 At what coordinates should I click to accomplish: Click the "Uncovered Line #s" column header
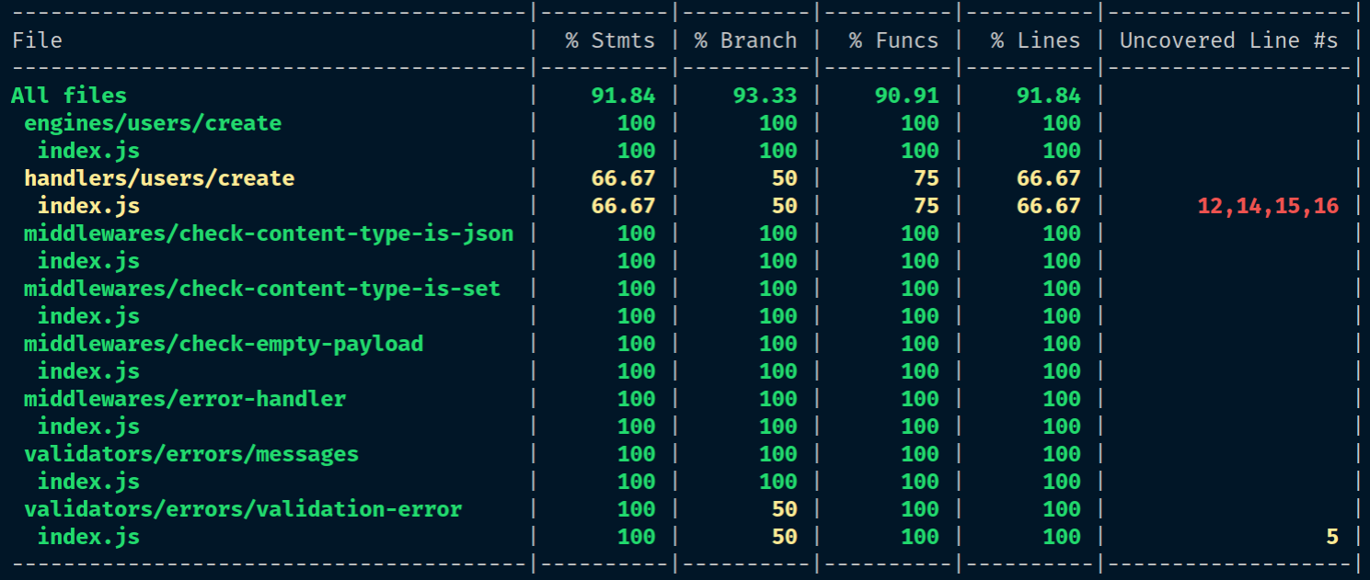point(1228,40)
